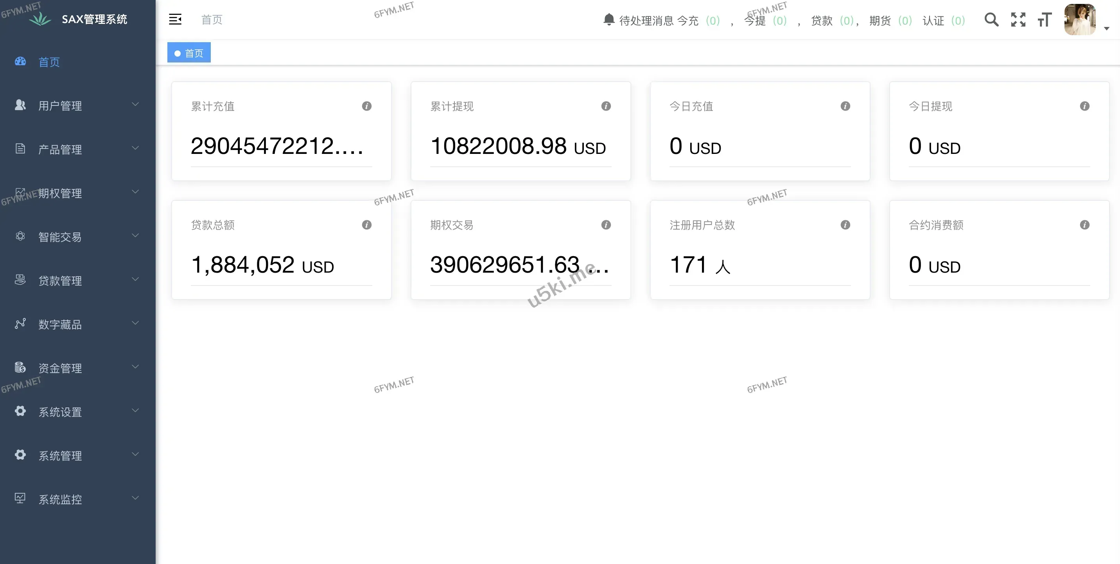Click info icon on 期权交易 card

coord(606,225)
